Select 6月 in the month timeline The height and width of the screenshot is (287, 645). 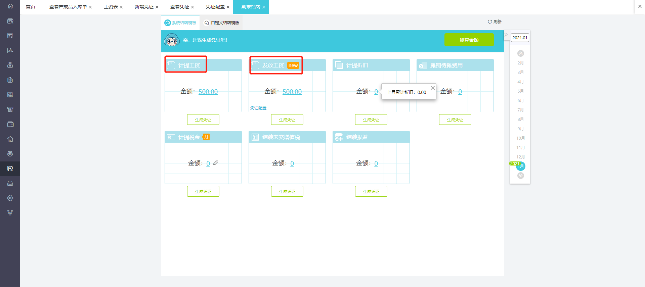point(521,100)
